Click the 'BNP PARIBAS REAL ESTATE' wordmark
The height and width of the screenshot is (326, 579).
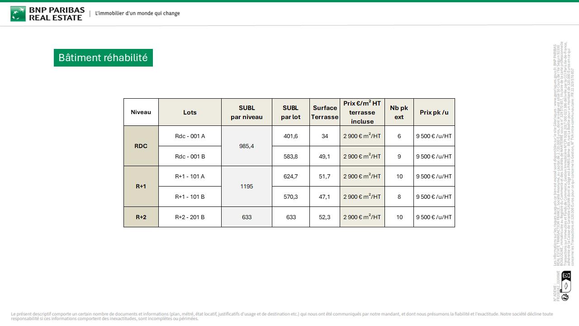(x=57, y=14)
